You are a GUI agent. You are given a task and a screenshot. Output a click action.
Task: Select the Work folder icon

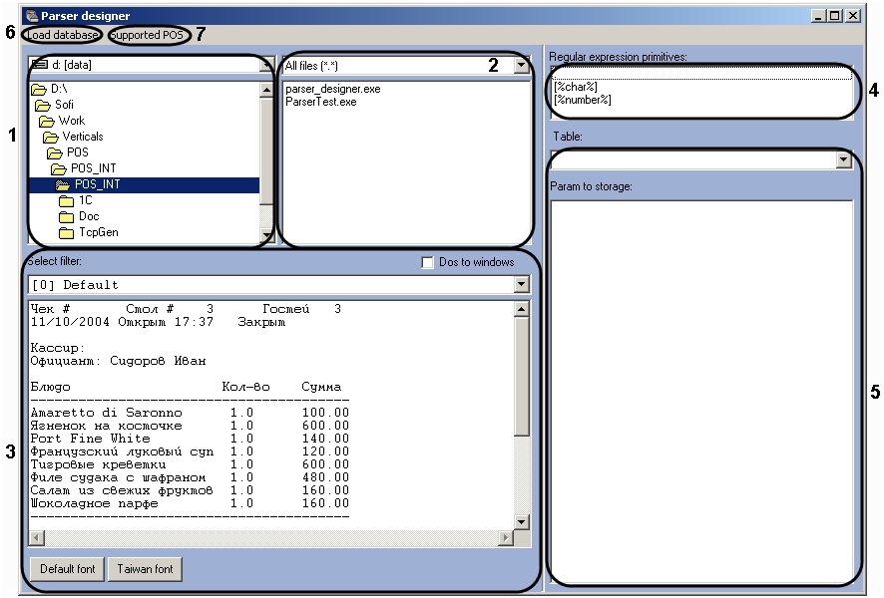click(x=47, y=121)
